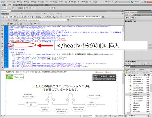
Task: Click the edit CSS rule pencil icon
Action: [146, 64]
